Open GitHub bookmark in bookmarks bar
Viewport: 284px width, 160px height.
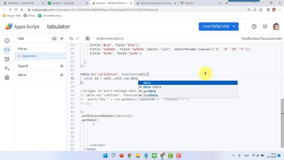(29, 16)
